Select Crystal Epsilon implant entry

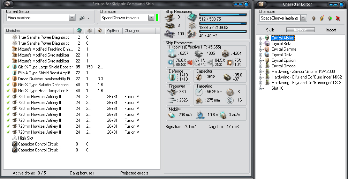click(x=283, y=60)
